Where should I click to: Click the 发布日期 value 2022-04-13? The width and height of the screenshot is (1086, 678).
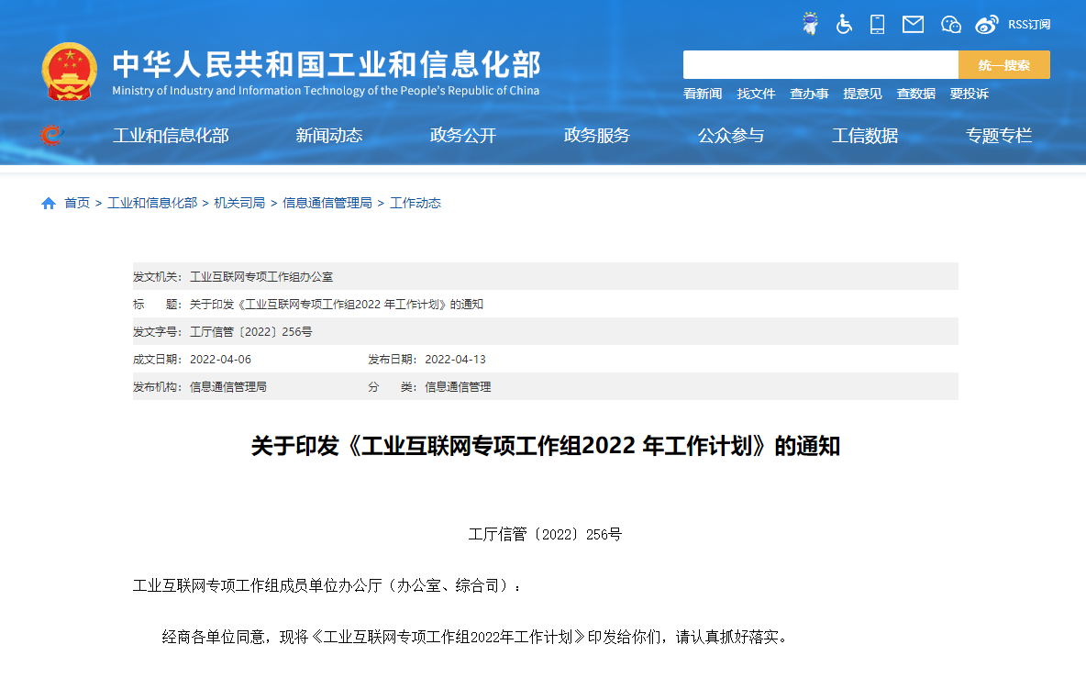(x=455, y=360)
